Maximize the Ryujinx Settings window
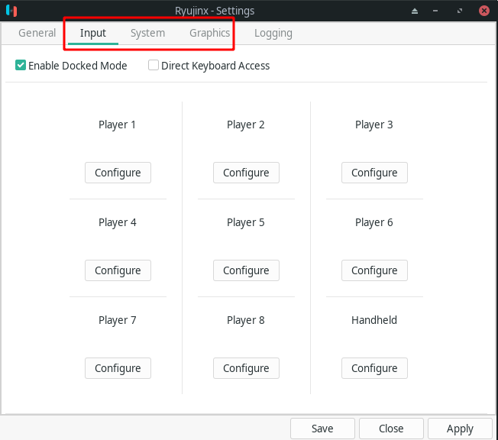This screenshot has height=440, width=498. click(460, 11)
